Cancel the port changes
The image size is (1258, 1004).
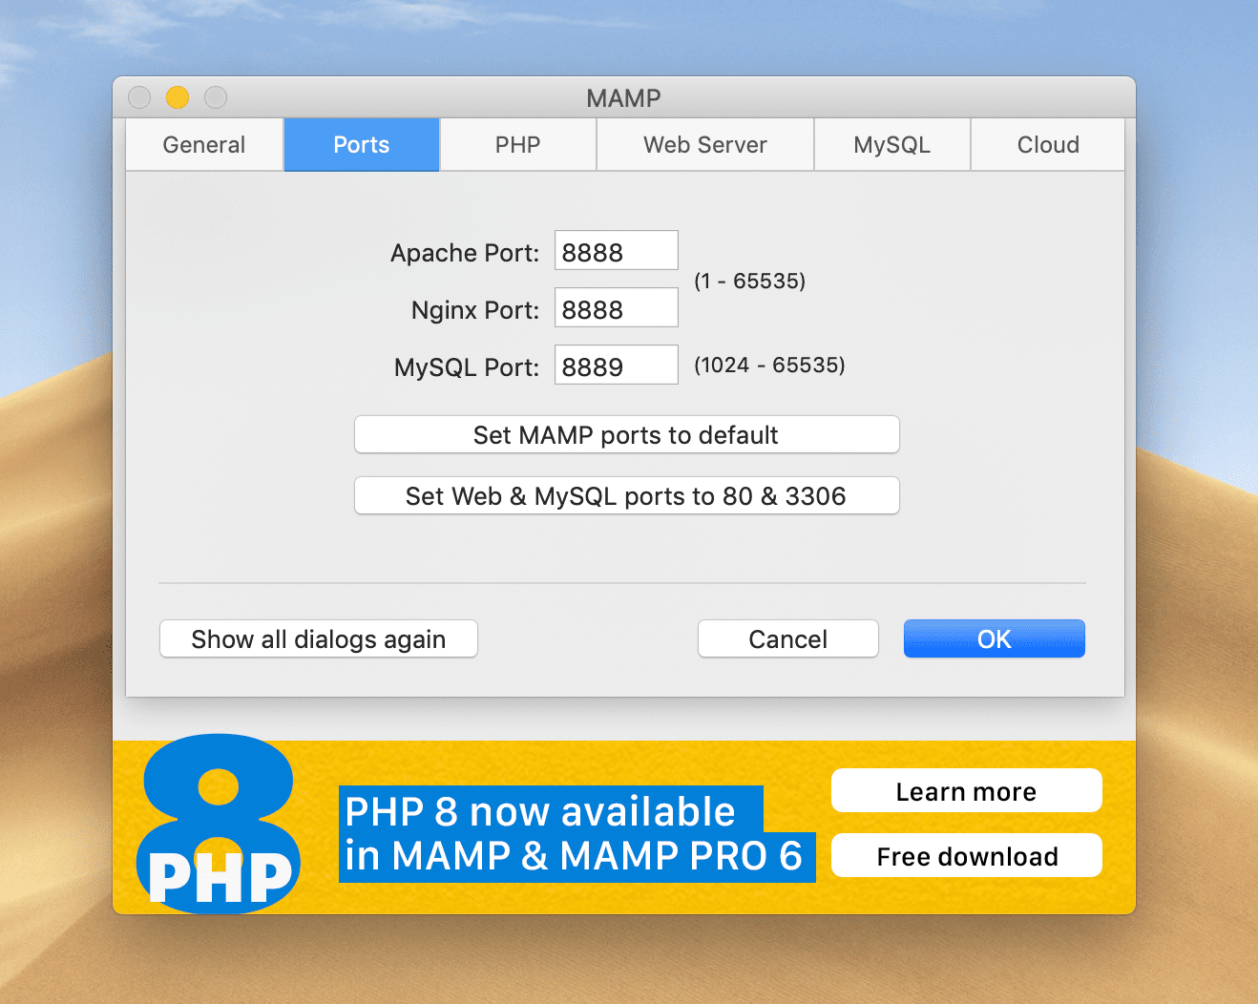(787, 638)
